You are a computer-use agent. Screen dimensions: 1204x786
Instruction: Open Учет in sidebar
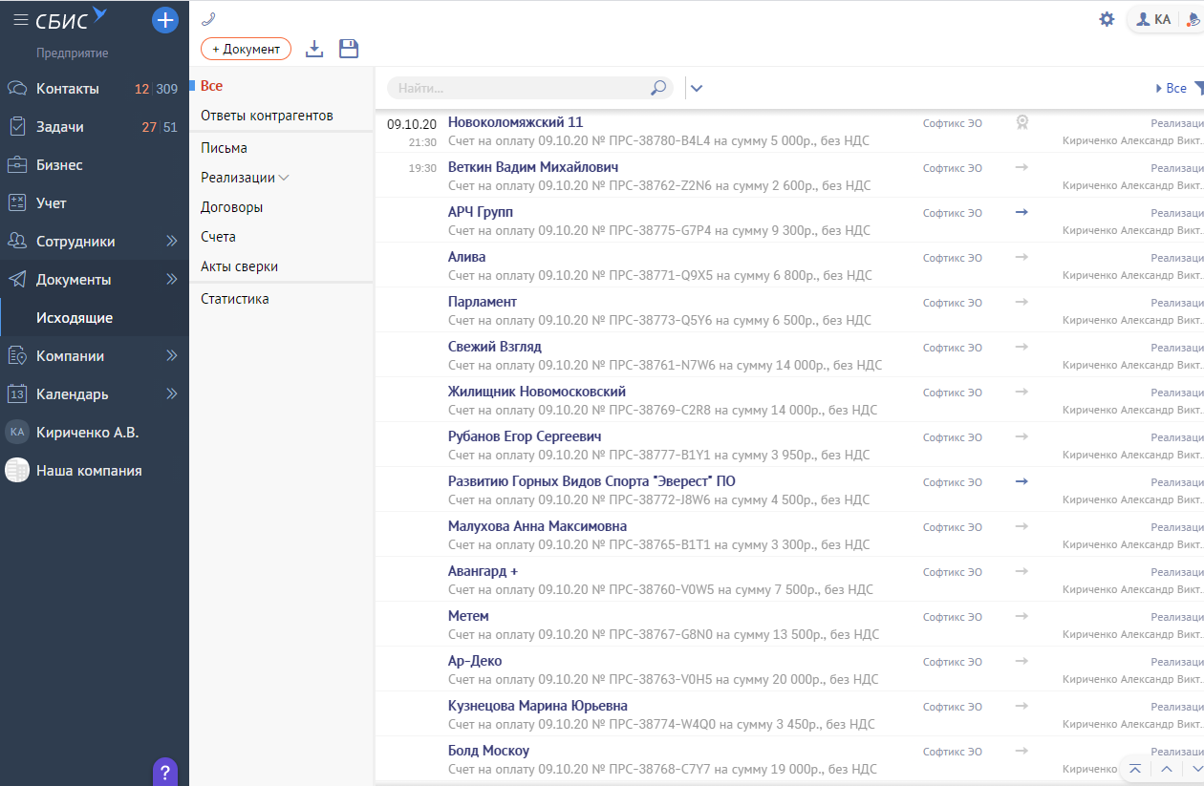[52, 203]
